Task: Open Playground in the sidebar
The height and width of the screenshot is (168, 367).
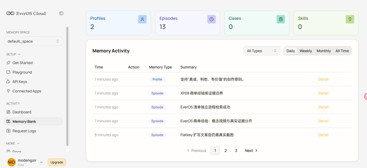Action: pyautogui.click(x=34, y=72)
